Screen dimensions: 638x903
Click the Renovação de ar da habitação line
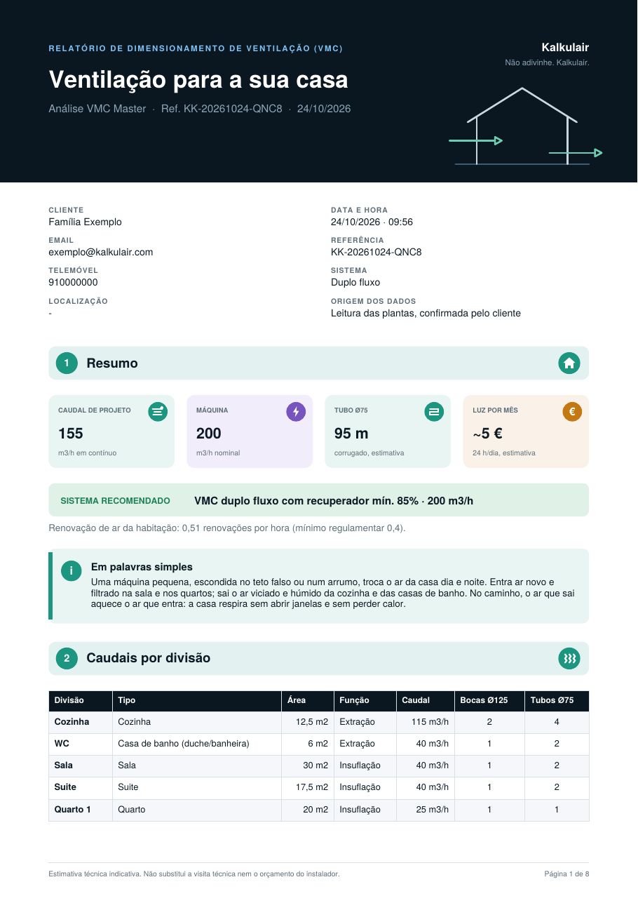point(227,528)
